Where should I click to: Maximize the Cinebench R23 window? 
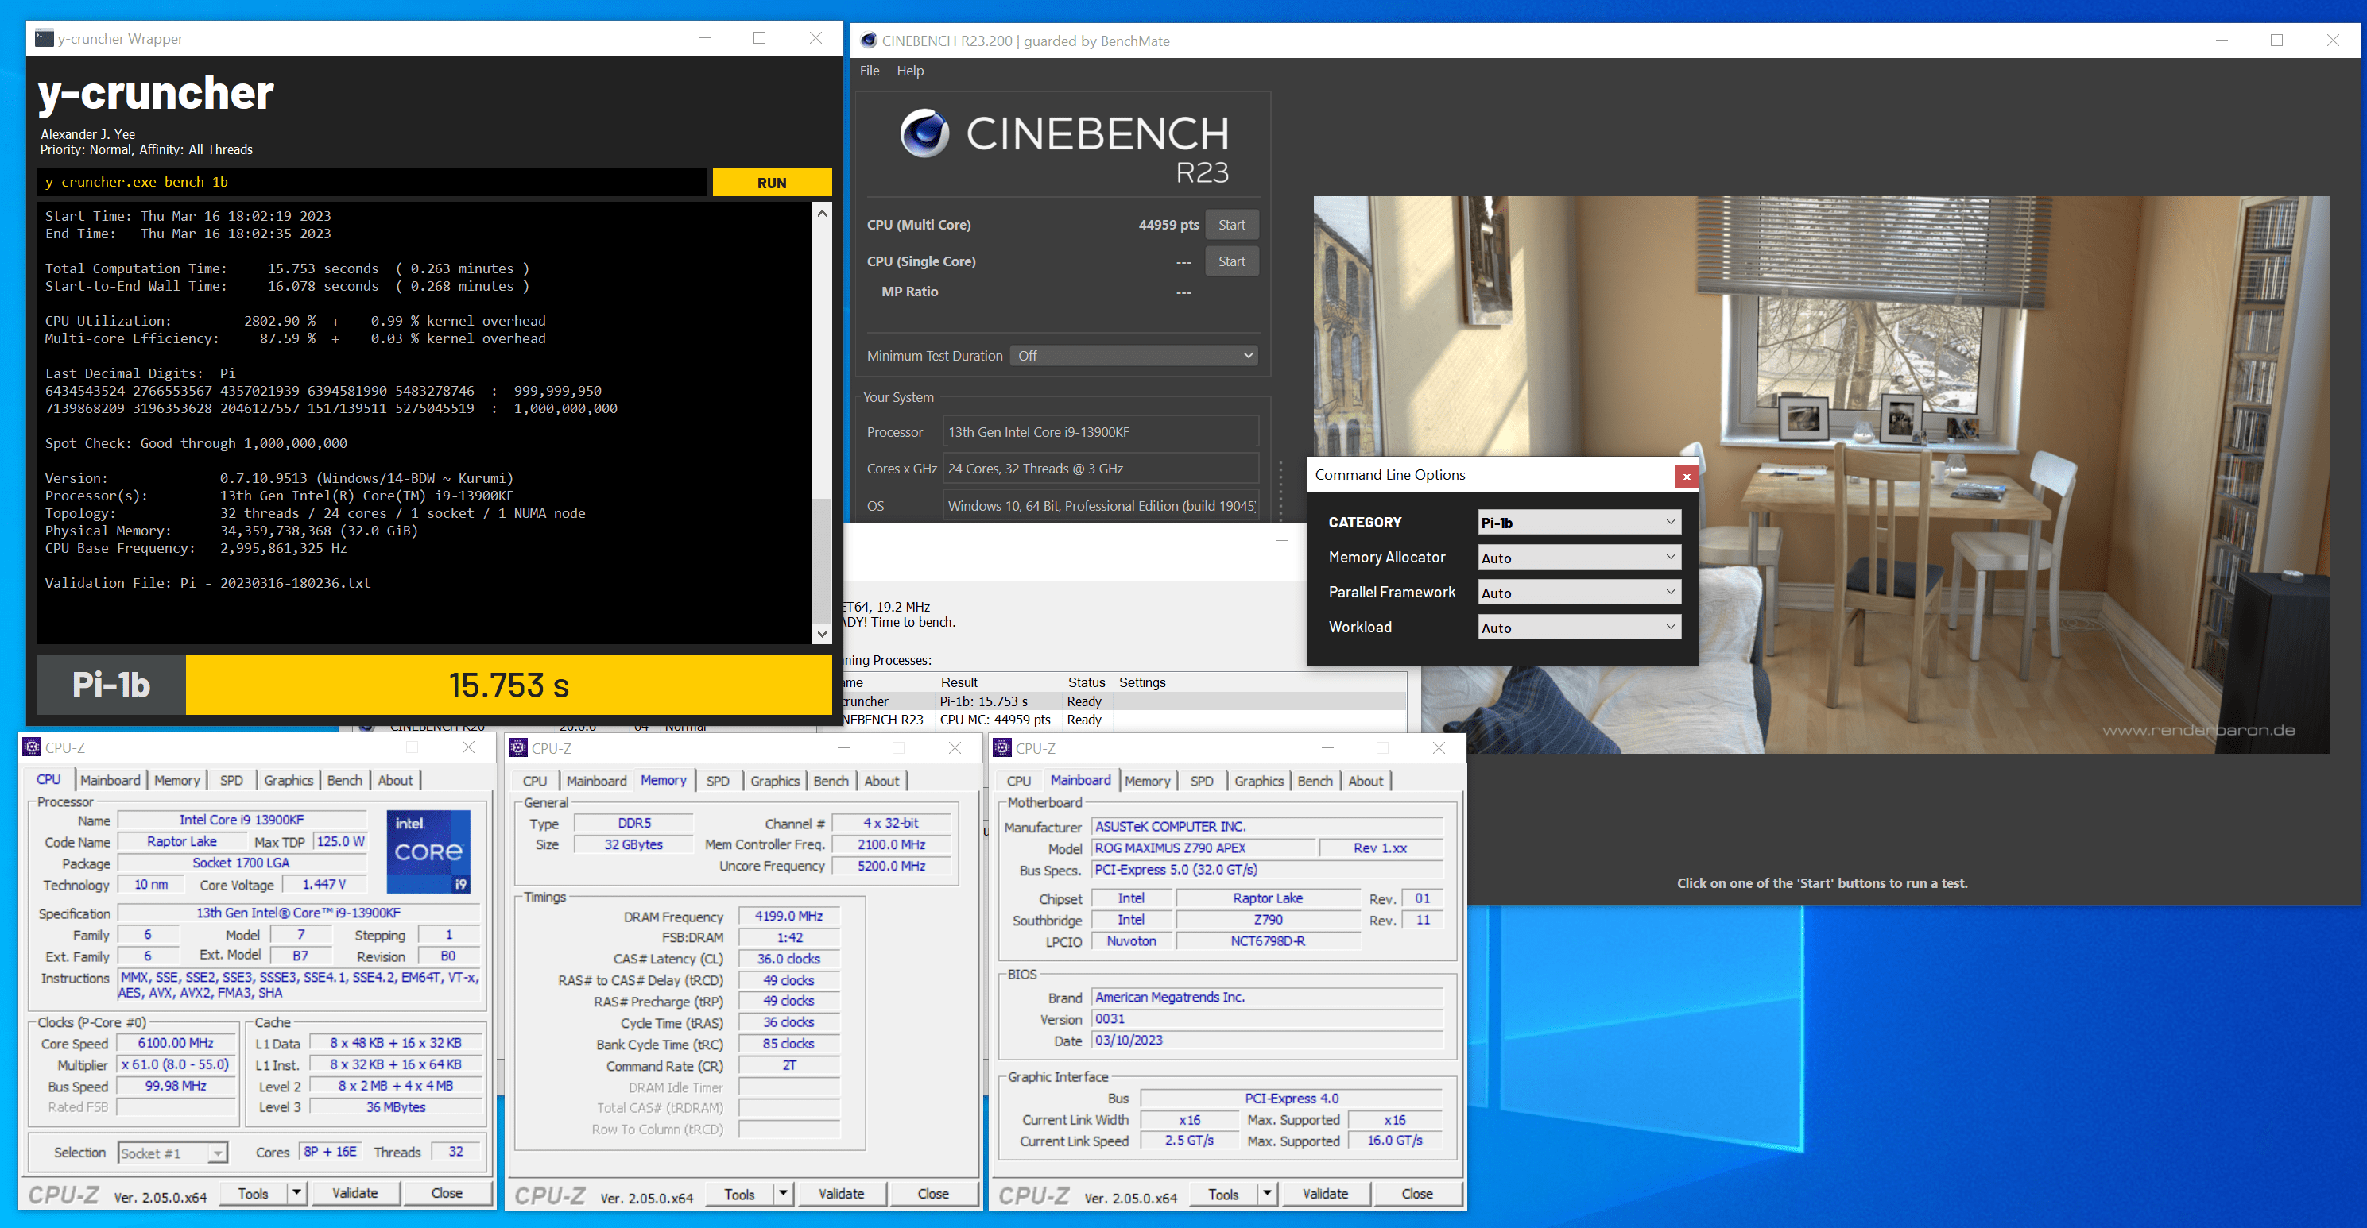[x=2276, y=41]
